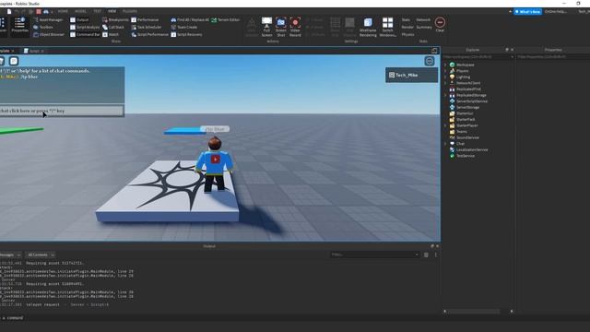This screenshot has width=590, height=332.
Task: Switch to the Script document tab
Action: click(x=34, y=51)
